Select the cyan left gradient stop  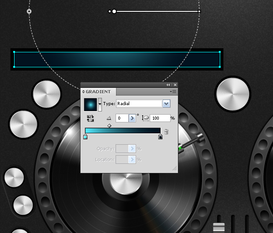pos(86,137)
